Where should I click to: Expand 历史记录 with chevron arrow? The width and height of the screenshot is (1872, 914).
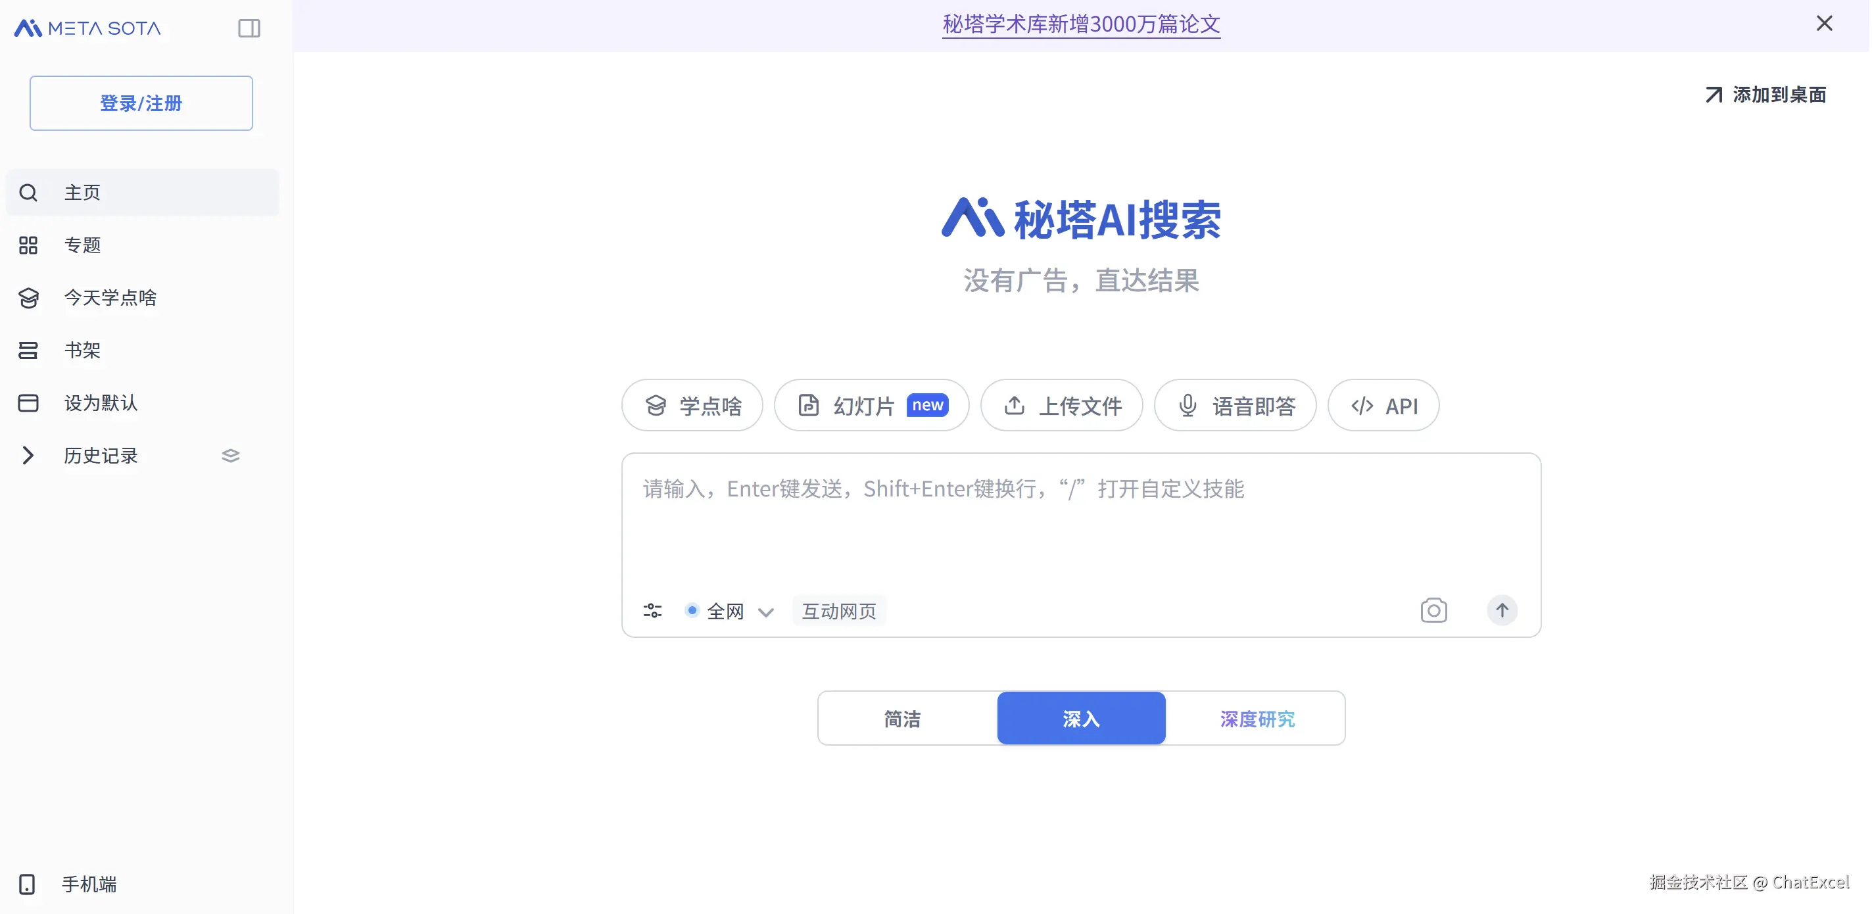pyautogui.click(x=28, y=456)
